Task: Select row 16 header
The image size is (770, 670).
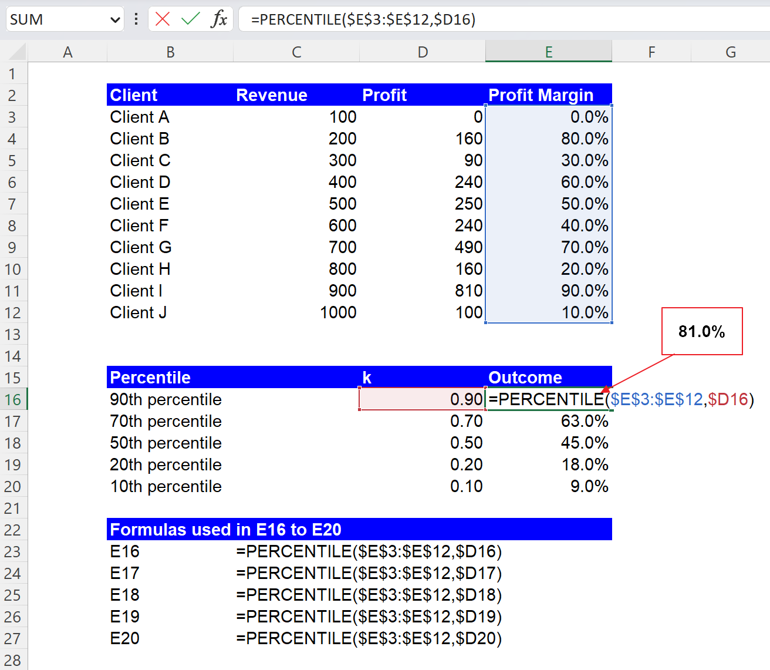Action: (x=12, y=399)
